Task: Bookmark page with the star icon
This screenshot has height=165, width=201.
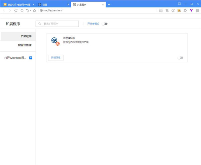Action: pos(35,10)
